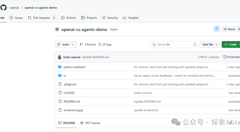Screen dimensions: 240x132
Task: Click the .gitignore file icon
Action: pyautogui.click(x=60, y=84)
